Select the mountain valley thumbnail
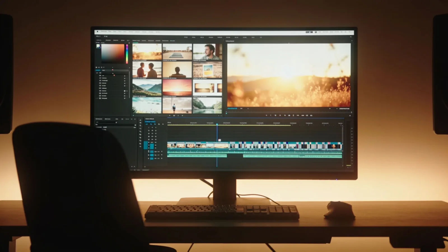The height and width of the screenshot is (252, 448). [147, 87]
